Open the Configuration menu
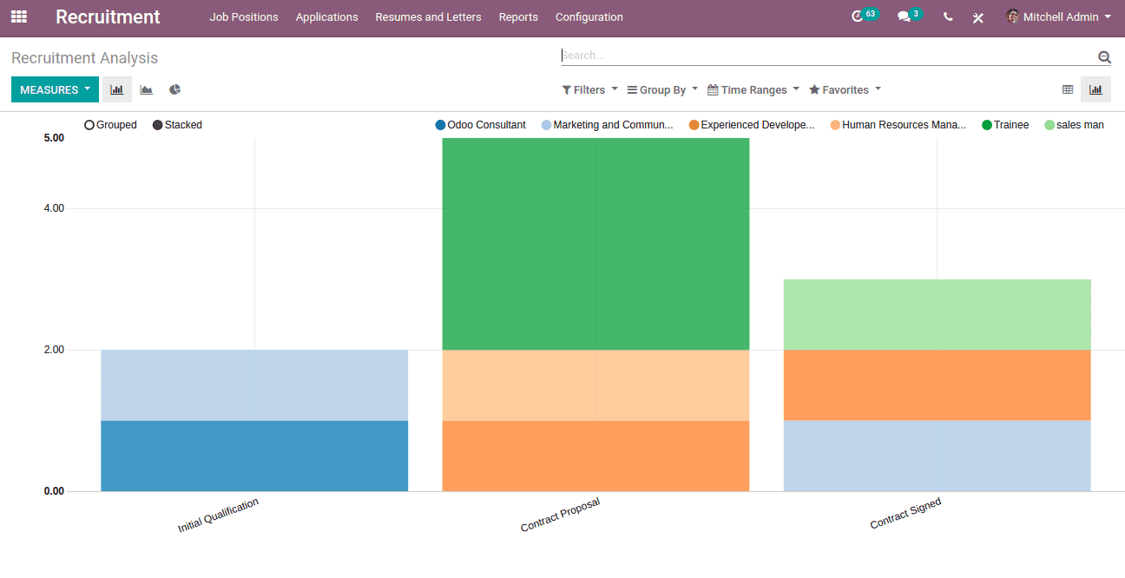Screen dimensions: 1125x578 point(589,16)
